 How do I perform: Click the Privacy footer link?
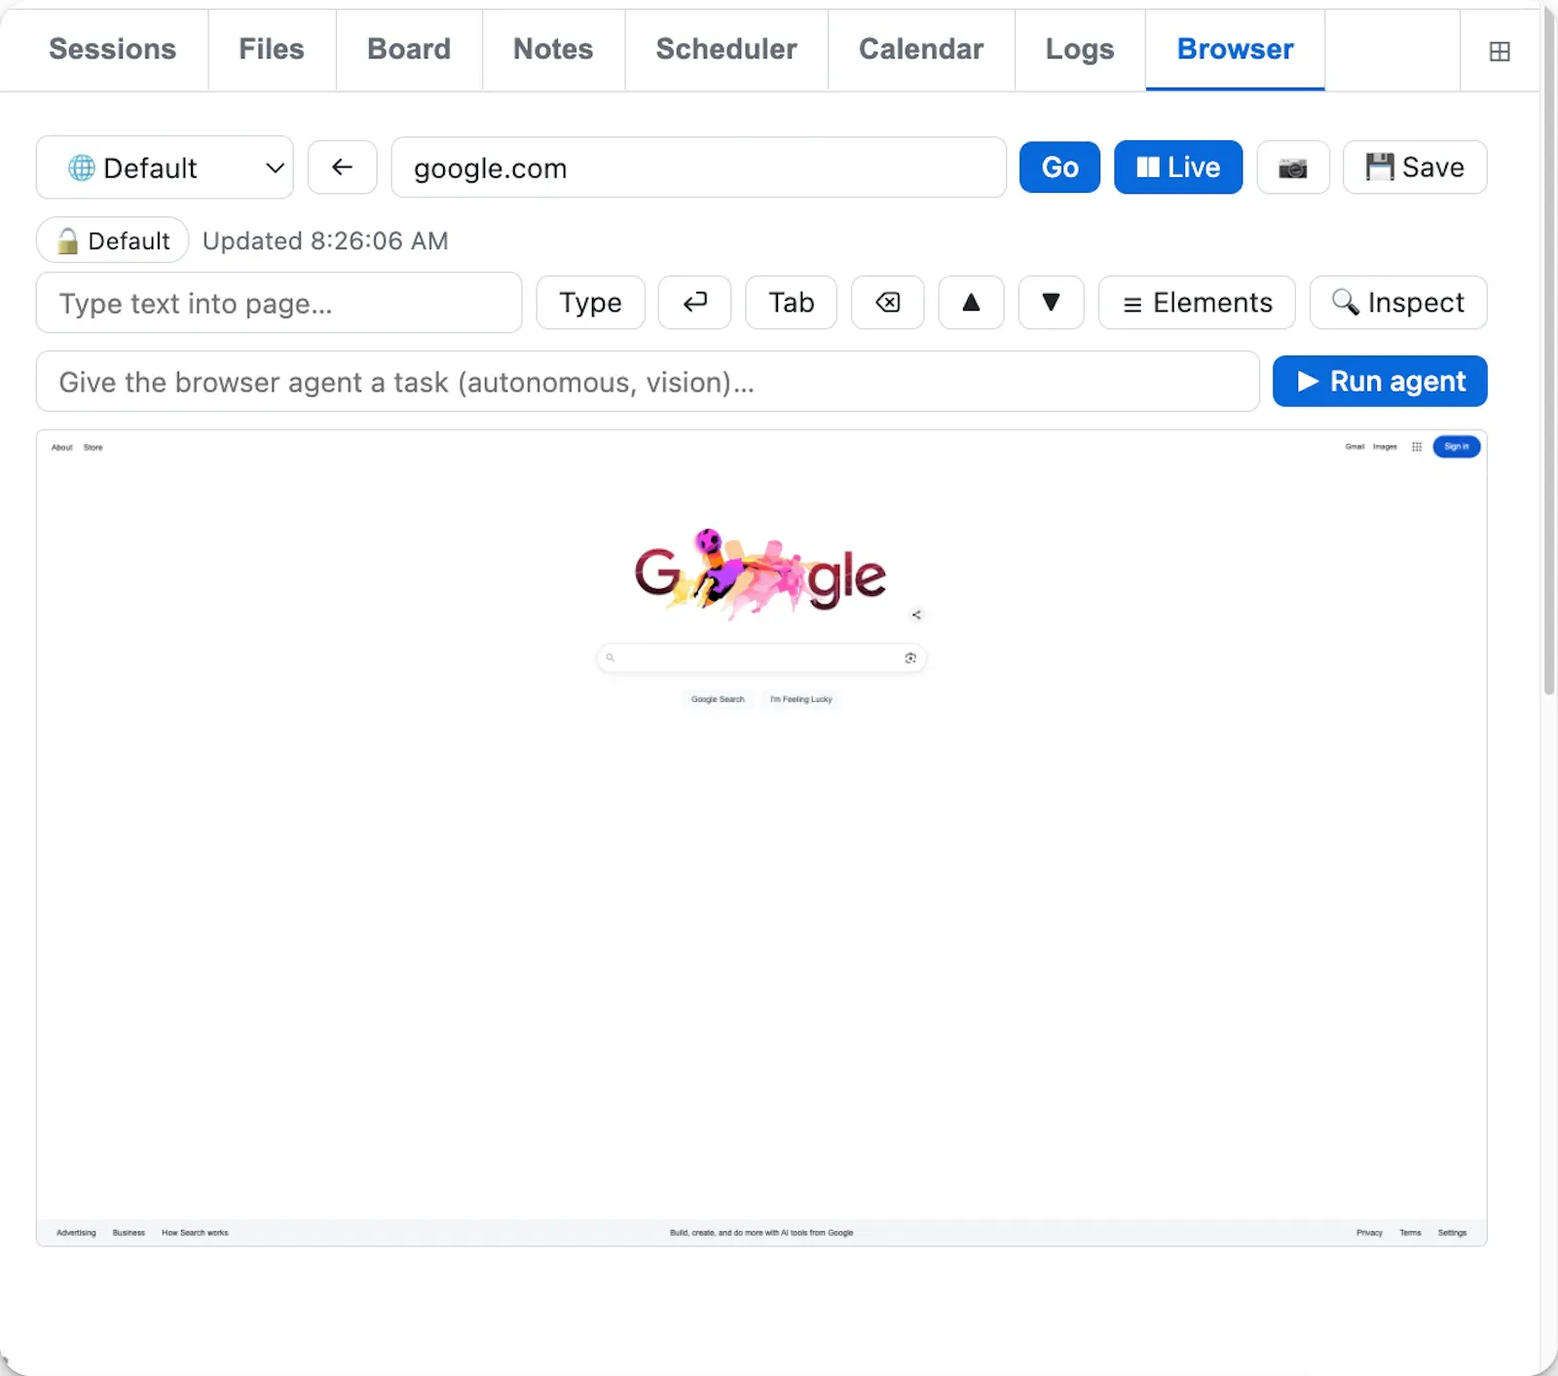[1369, 1233]
